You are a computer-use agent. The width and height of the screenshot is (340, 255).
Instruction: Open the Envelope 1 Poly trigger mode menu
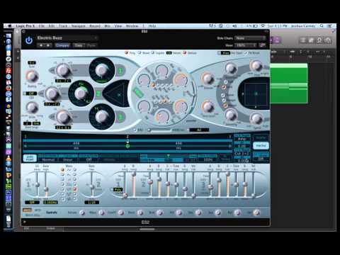click(118, 189)
